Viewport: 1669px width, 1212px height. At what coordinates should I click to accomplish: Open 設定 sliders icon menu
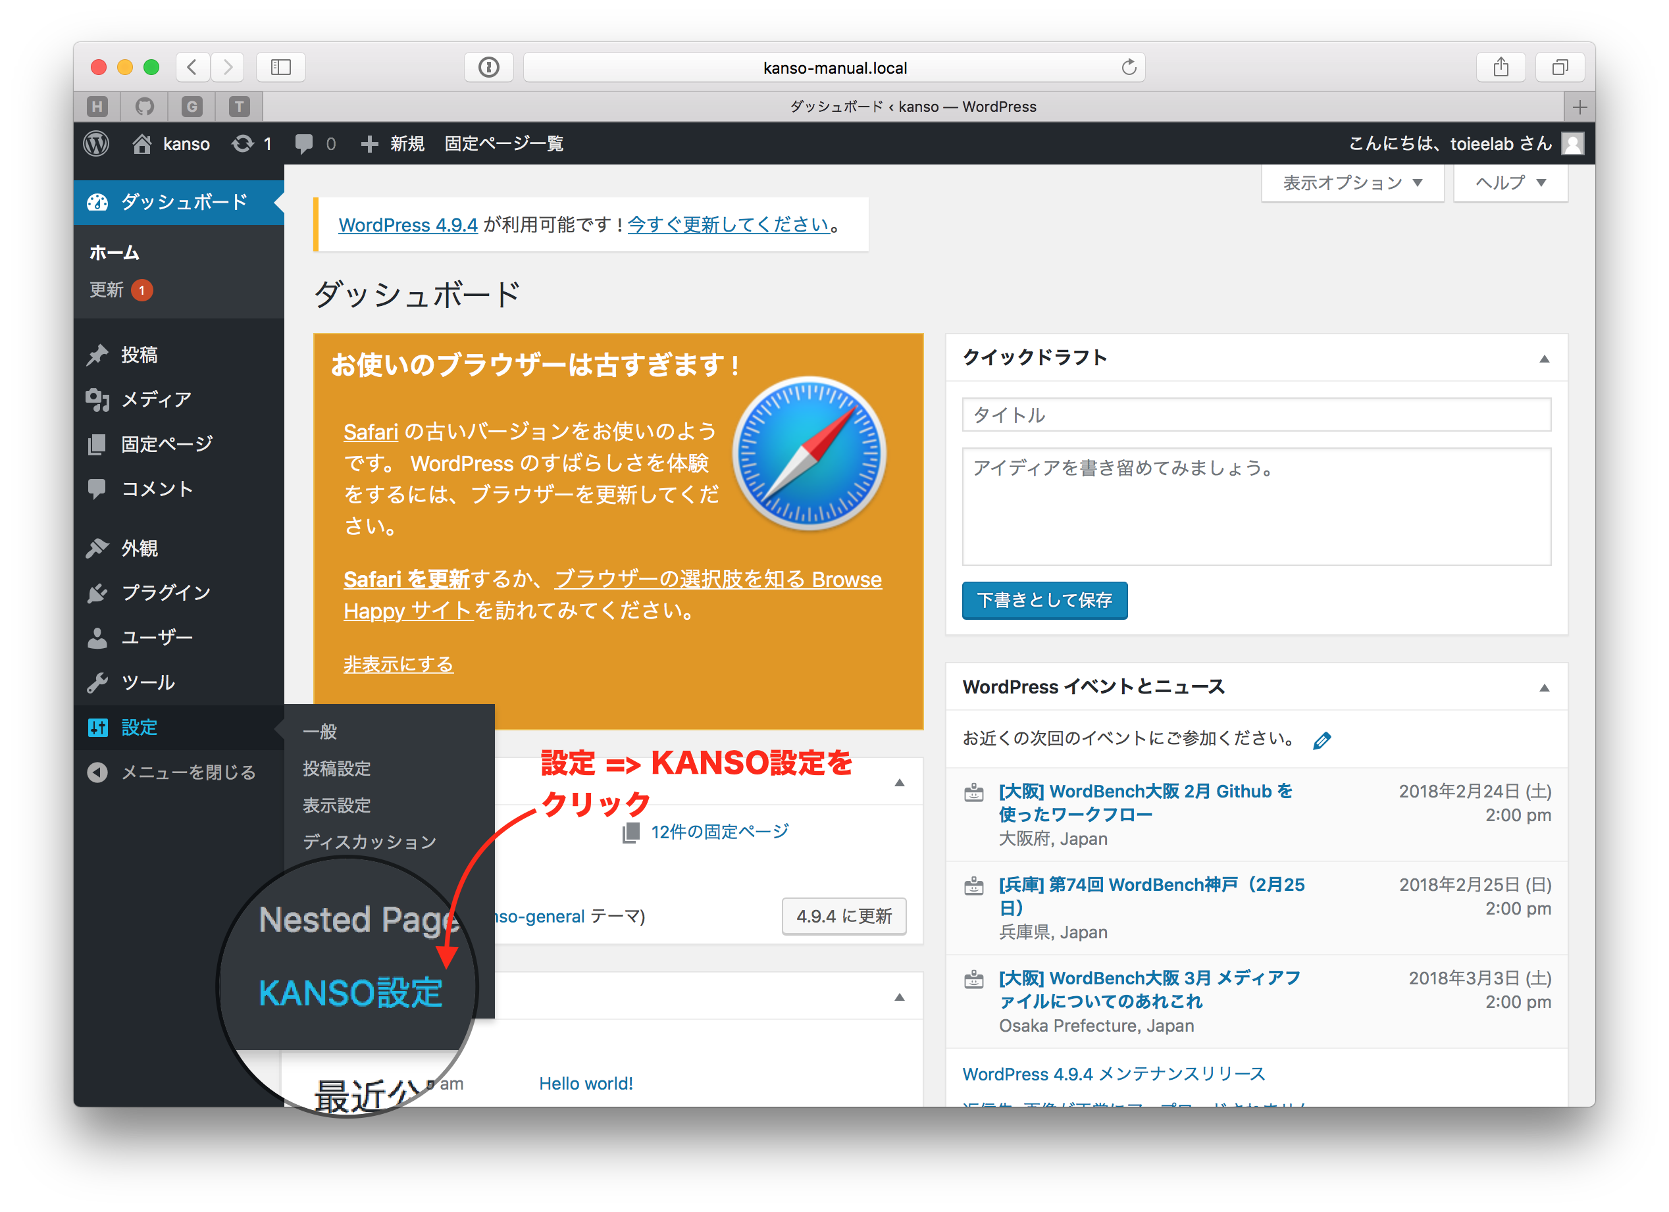click(x=97, y=728)
